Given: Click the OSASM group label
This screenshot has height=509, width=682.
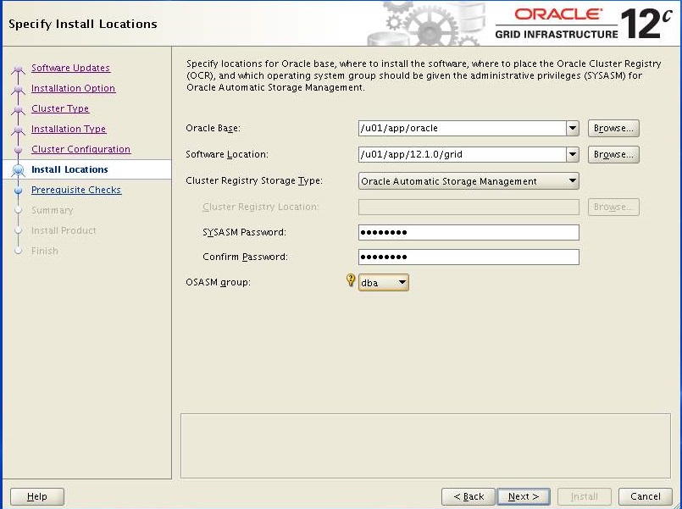Looking at the screenshot, I should click(218, 283).
